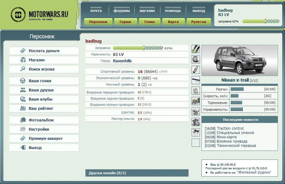Click выход in the top menu
This screenshot has width=285, height=184.
[x=199, y=10]
